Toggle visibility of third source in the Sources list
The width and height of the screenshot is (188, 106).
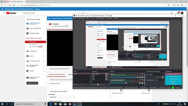106,77
